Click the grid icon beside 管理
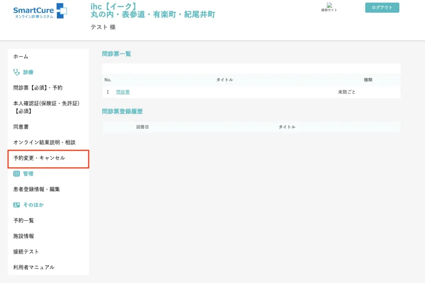425x283 pixels. point(17,174)
